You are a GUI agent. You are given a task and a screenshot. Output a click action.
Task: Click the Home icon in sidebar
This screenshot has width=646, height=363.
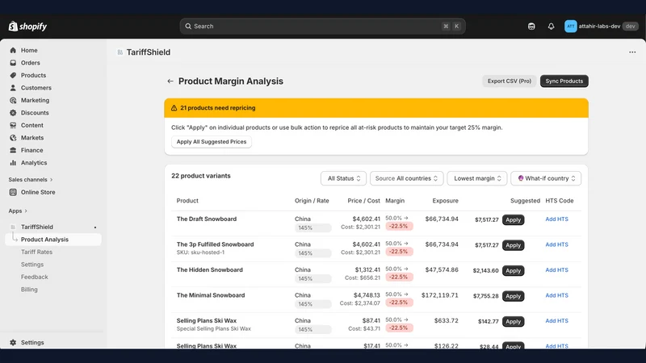(x=13, y=50)
